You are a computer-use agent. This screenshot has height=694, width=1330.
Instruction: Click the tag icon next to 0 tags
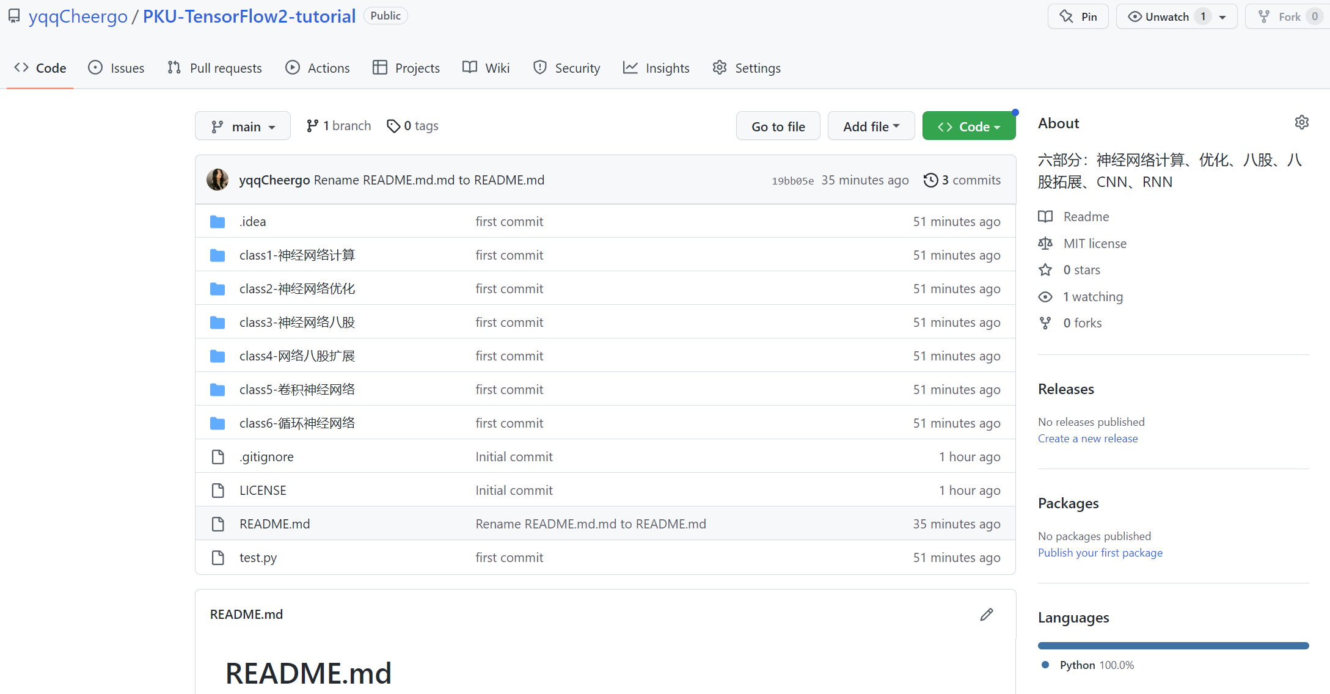[x=393, y=126]
